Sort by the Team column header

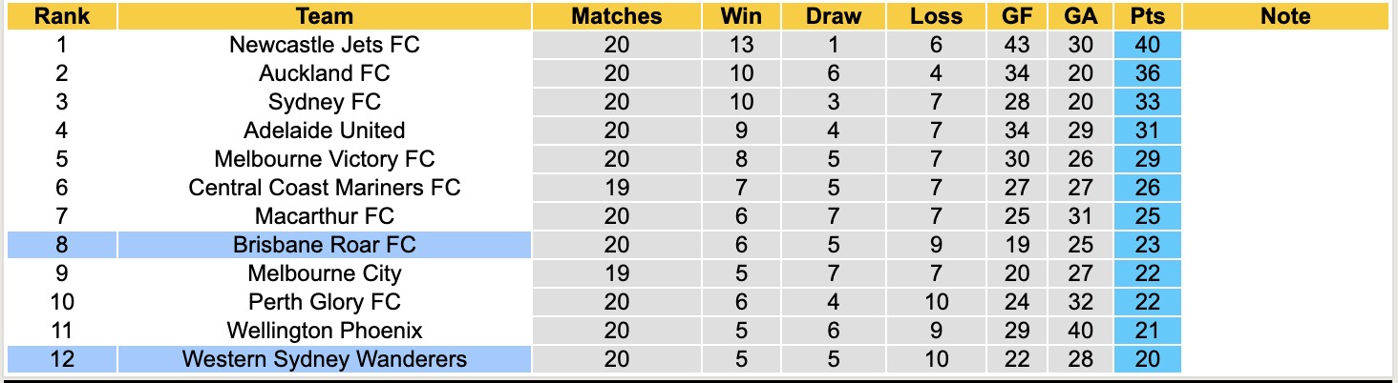point(325,16)
